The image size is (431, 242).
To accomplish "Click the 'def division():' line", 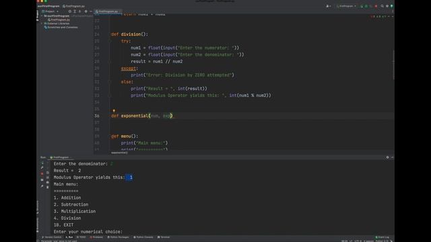I will tap(129, 34).
